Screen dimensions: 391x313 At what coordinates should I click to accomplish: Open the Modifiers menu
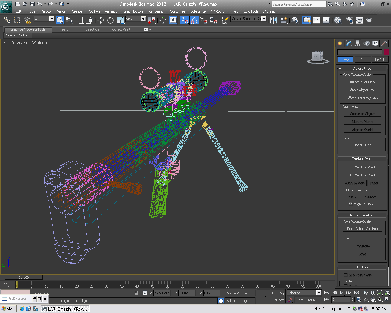pos(94,11)
